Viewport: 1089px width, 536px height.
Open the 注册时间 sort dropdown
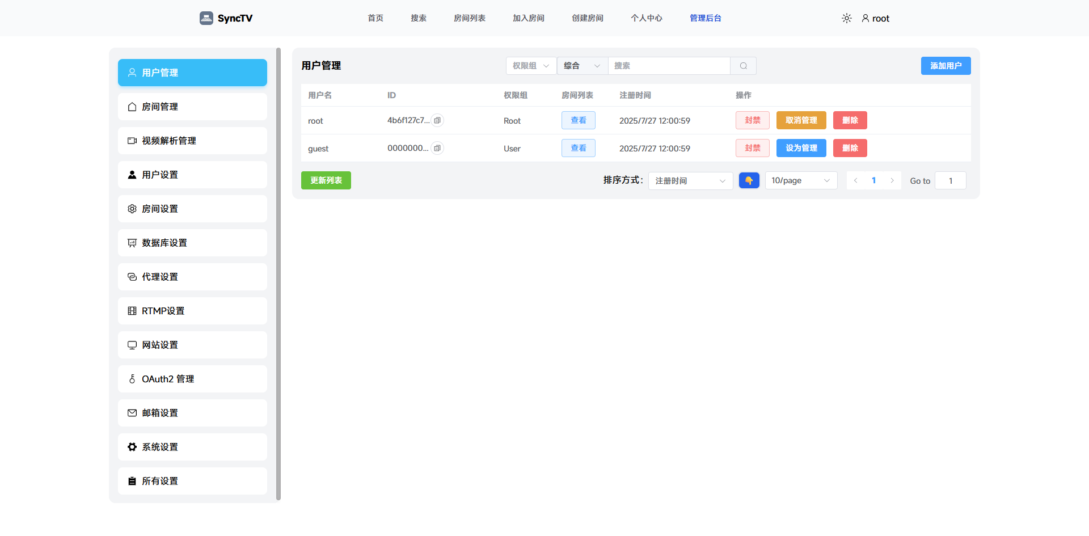click(691, 180)
